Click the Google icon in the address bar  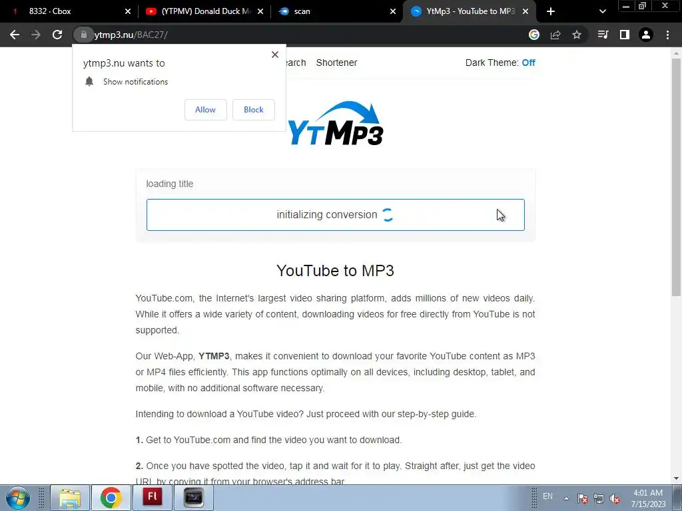tap(534, 35)
